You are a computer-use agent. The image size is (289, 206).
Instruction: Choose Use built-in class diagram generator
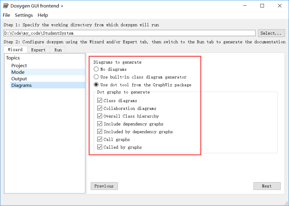click(96, 77)
